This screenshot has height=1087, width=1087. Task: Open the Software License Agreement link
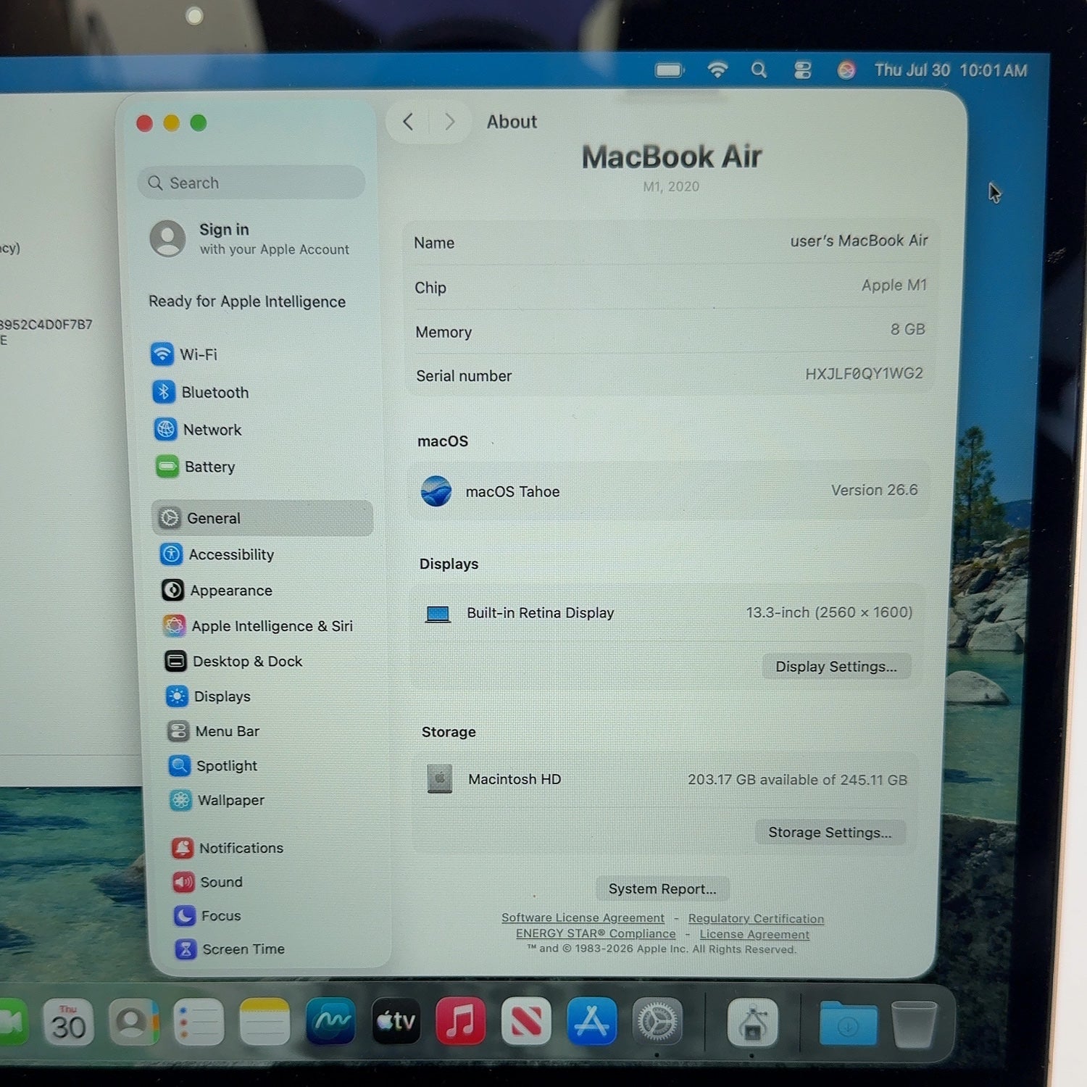[583, 918]
